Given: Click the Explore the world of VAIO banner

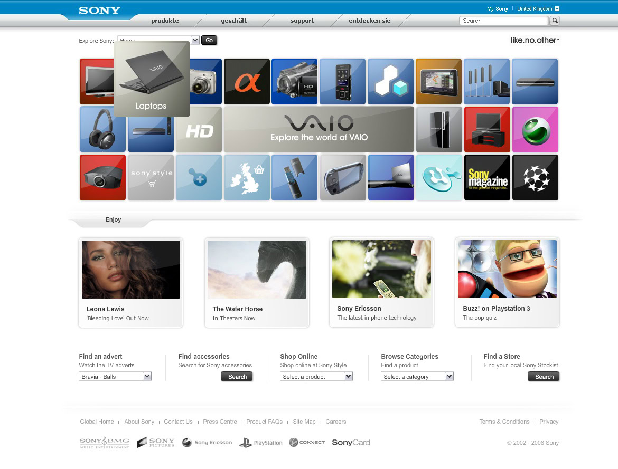Looking at the screenshot, I should [x=319, y=130].
